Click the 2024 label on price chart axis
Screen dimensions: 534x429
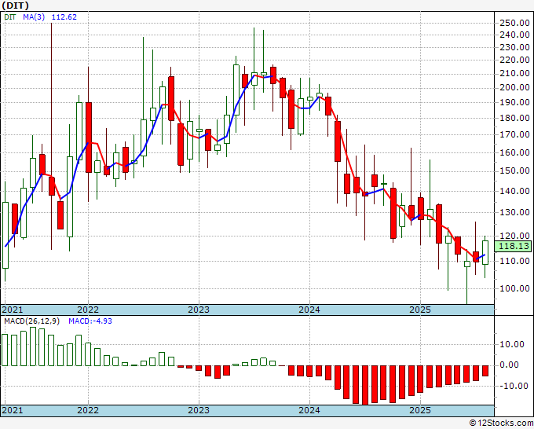[x=309, y=310]
